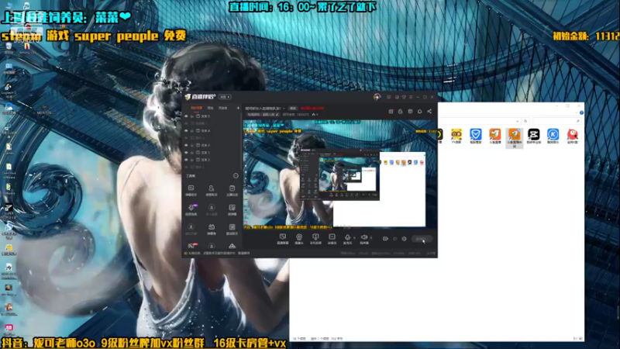The image size is (620, 349).
Task: Switch Explorer to details view icon
Action: pyautogui.click(x=575, y=339)
